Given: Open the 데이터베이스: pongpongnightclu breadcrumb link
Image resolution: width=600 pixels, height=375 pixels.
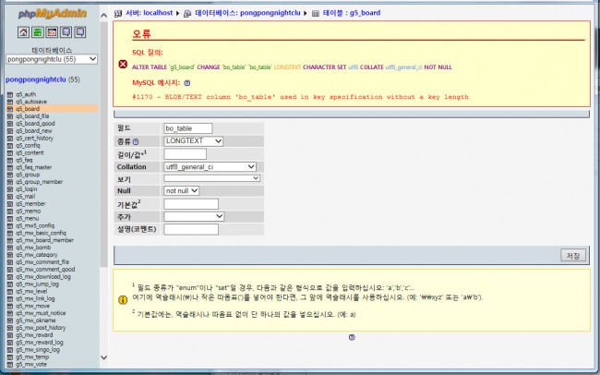Looking at the screenshot, I should [x=247, y=13].
